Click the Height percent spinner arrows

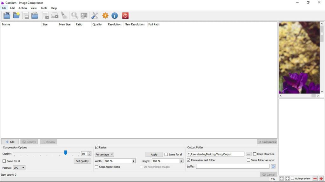coord(181,161)
